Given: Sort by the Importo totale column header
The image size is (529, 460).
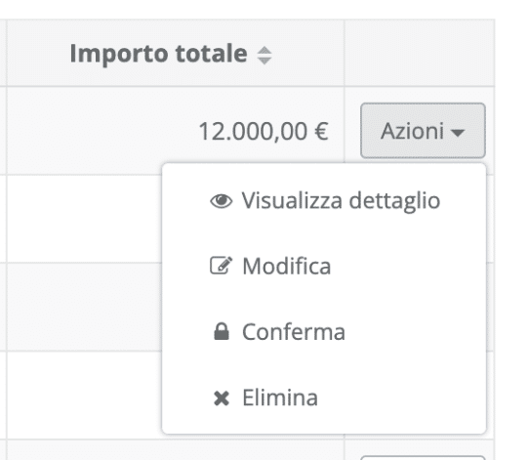Looking at the screenshot, I should pyautogui.click(x=158, y=54).
